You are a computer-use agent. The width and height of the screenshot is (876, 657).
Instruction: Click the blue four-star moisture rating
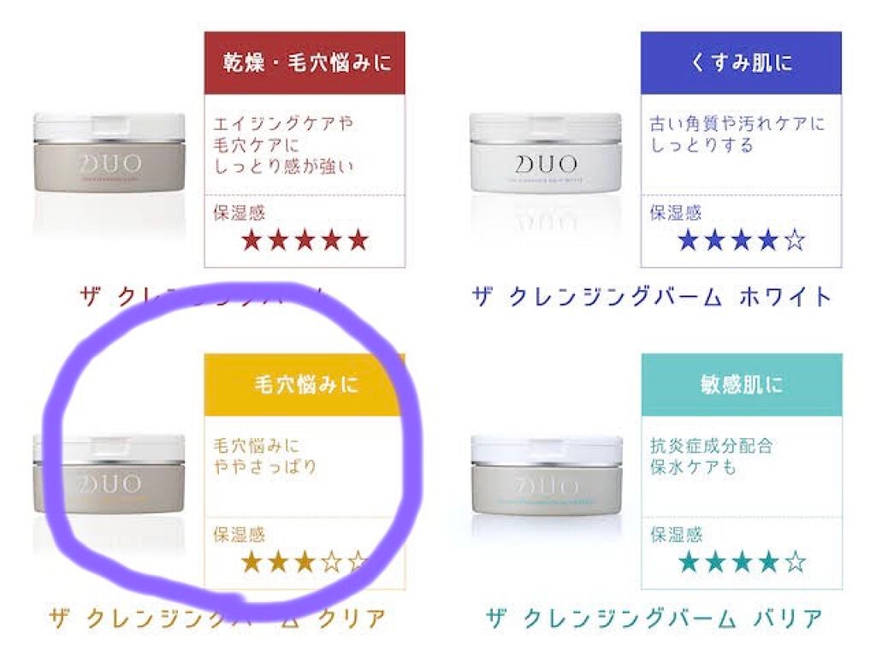point(742,240)
